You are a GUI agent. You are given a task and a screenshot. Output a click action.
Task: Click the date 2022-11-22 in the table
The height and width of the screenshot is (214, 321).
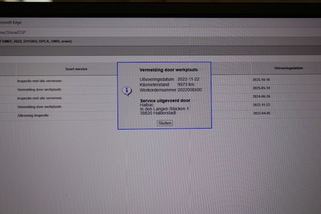click(261, 105)
